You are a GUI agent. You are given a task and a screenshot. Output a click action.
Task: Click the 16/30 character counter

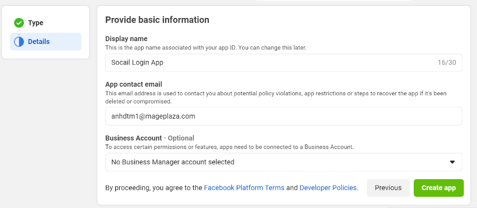point(447,62)
